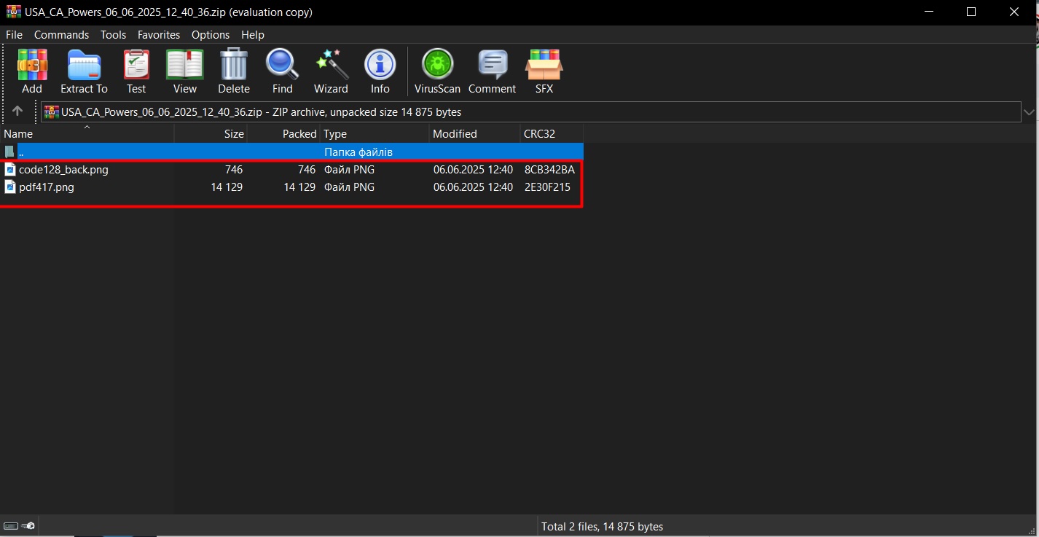1039x537 pixels.
Task: Click the Name column sort arrow
Action: point(87,127)
